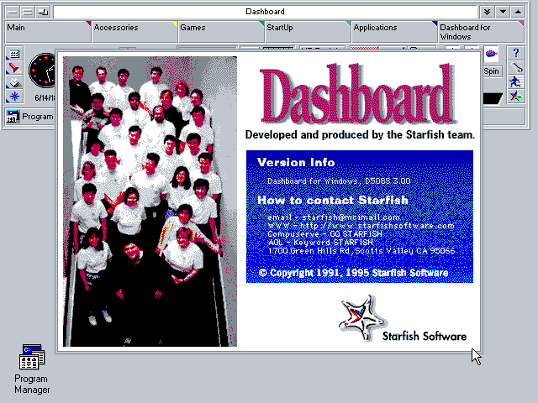This screenshot has height=403, width=538.
Task: Click the 'Version Info' heading
Action: click(296, 162)
